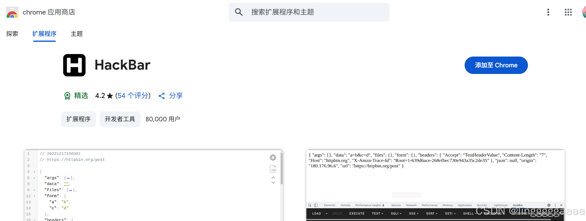The width and height of the screenshot is (586, 221).
Task: Click the SPLIT button in HackBar
Action: (337, 213)
